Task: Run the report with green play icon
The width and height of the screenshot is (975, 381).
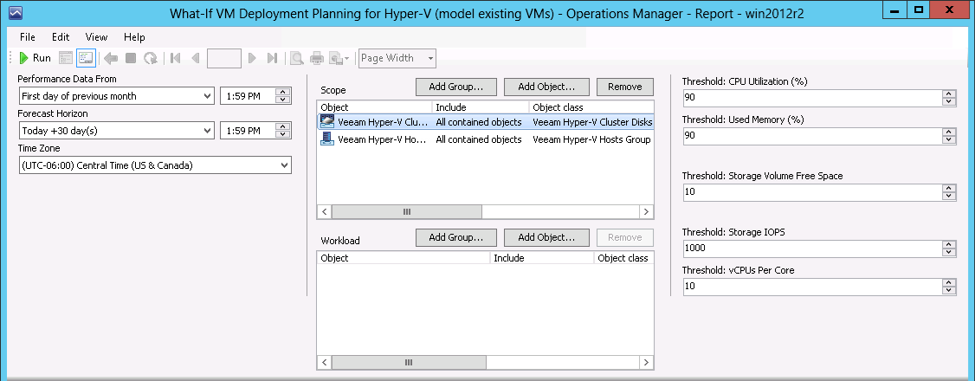Action: [x=35, y=58]
